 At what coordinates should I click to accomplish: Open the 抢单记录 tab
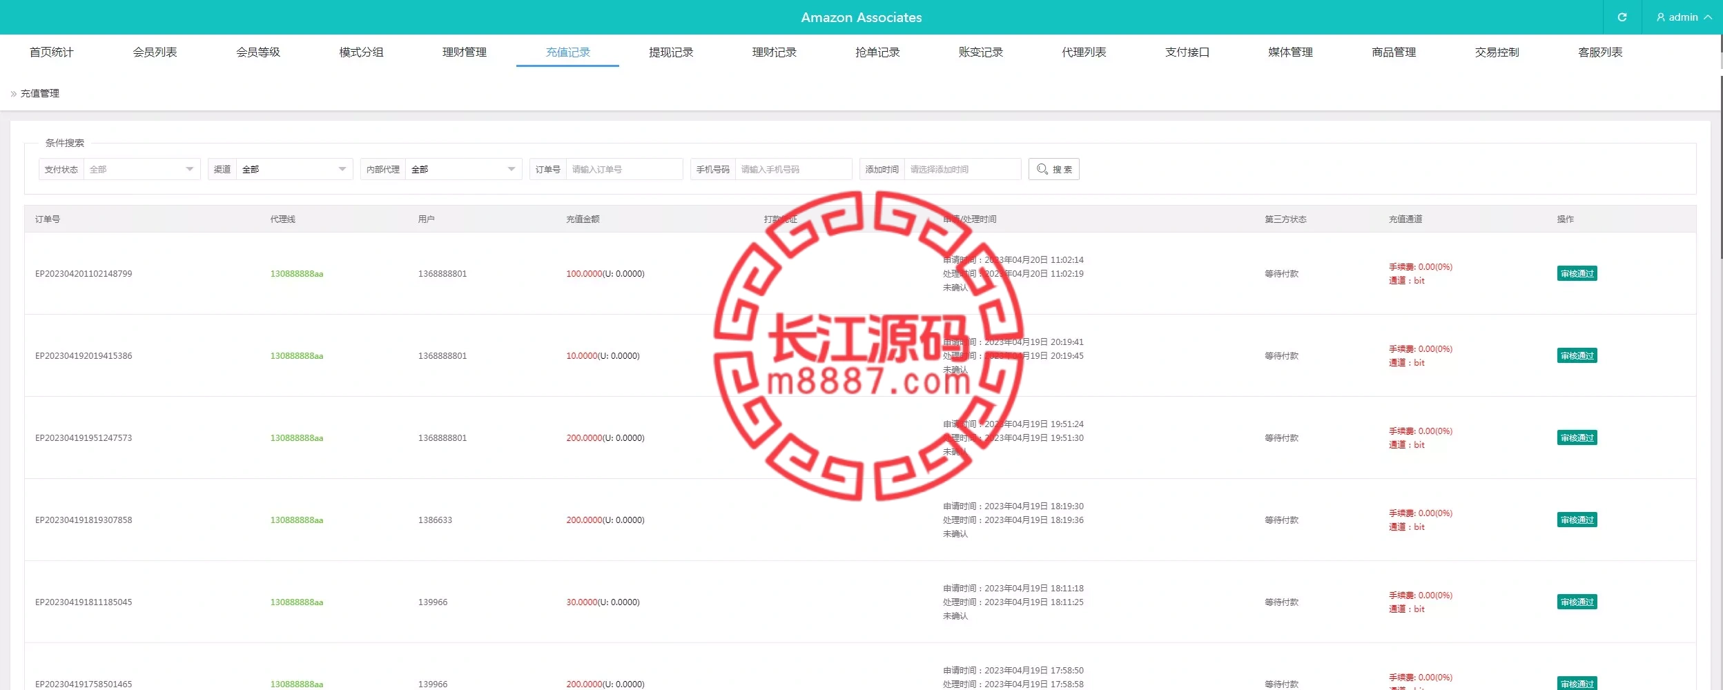tap(877, 52)
